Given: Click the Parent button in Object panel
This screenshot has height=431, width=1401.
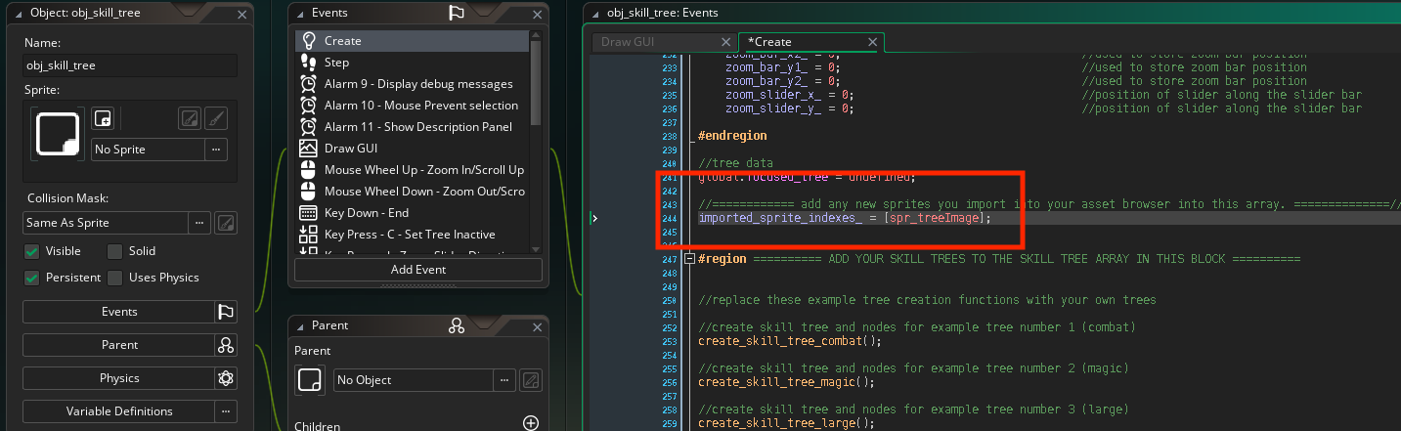Looking at the screenshot, I should [x=118, y=345].
